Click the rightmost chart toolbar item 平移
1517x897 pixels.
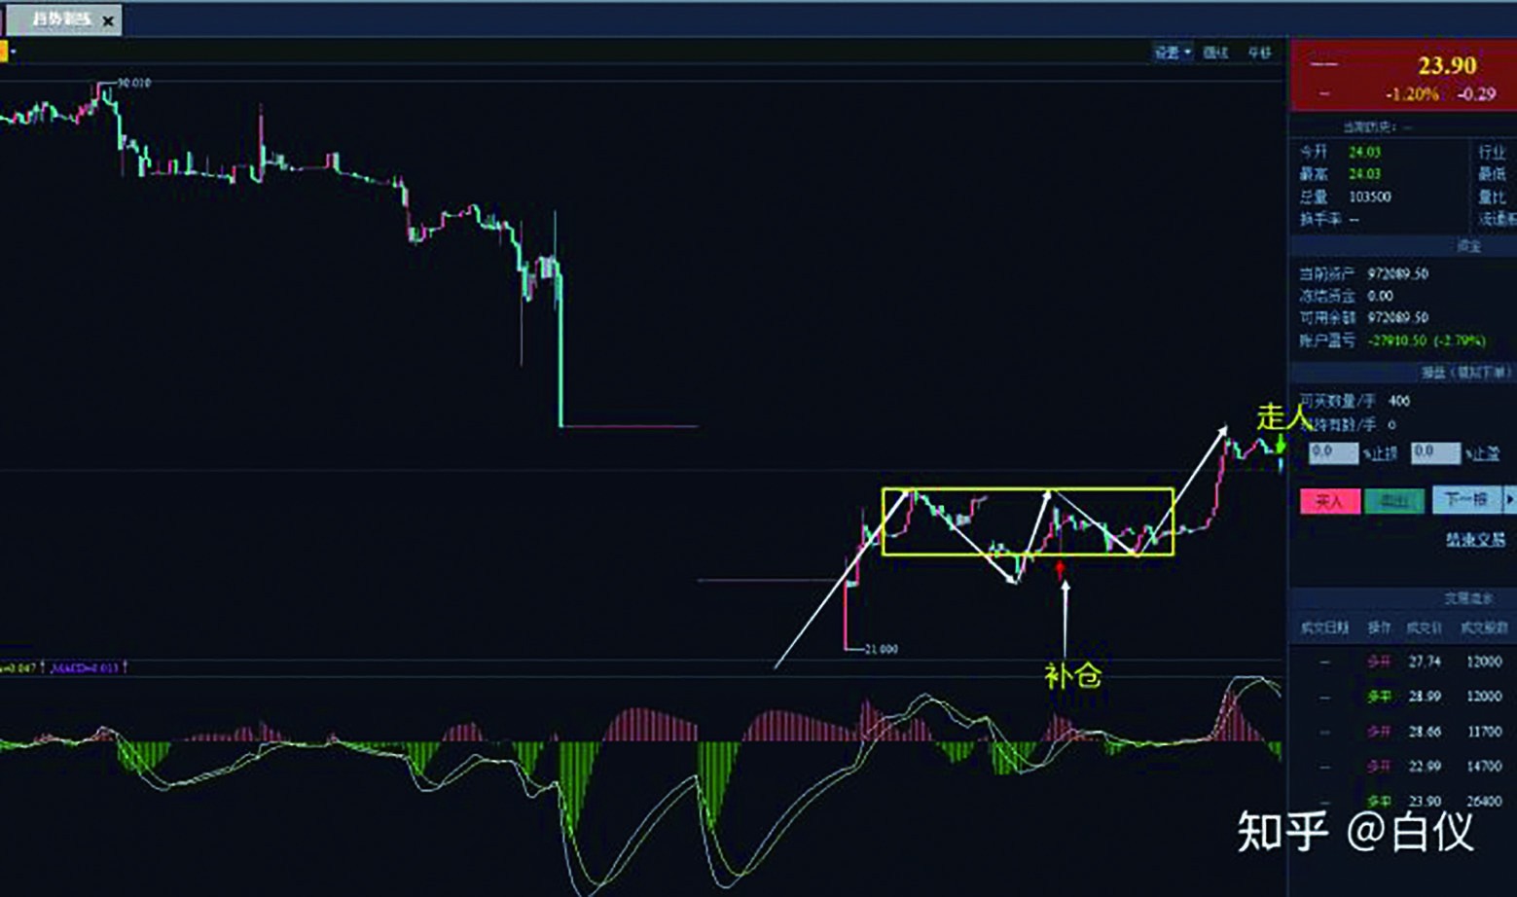tap(1260, 53)
